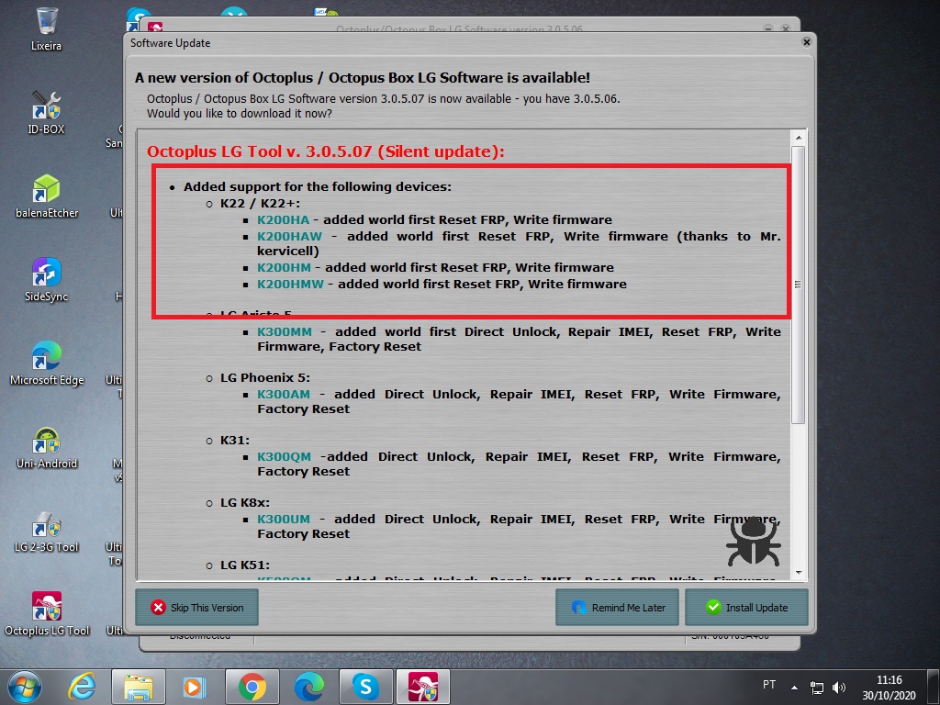The height and width of the screenshot is (705, 940).
Task: Open the network status tray icon
Action: pyautogui.click(x=816, y=688)
